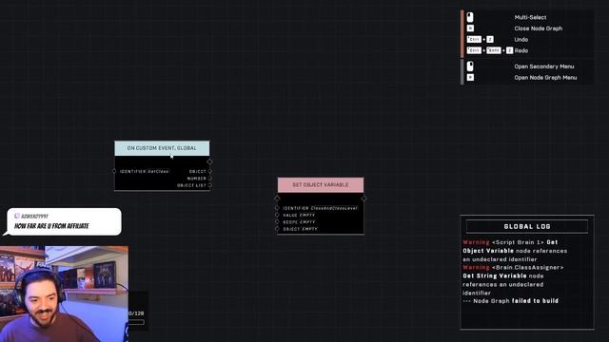Click the key icon beside Close Node Graph
609x342 pixels.
tap(470, 28)
